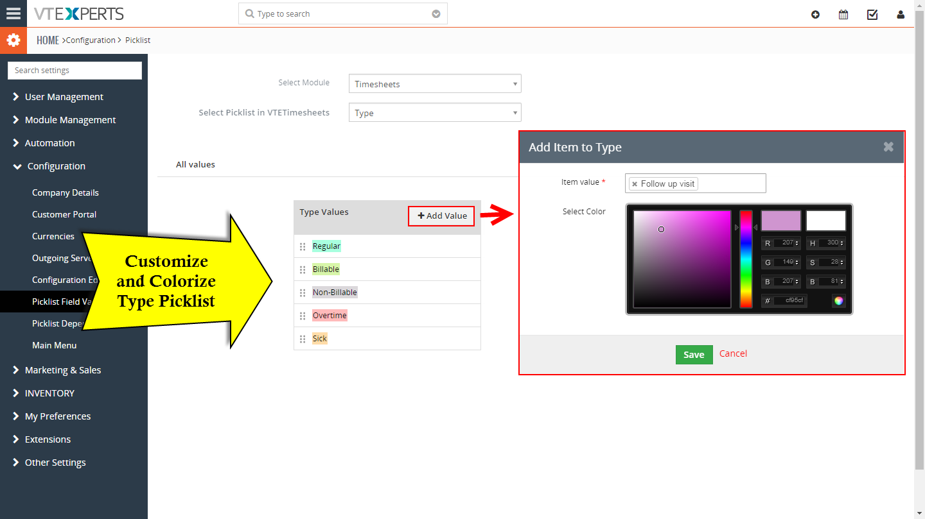Click the current purple color swatch
The width and height of the screenshot is (925, 519).
[x=781, y=221]
